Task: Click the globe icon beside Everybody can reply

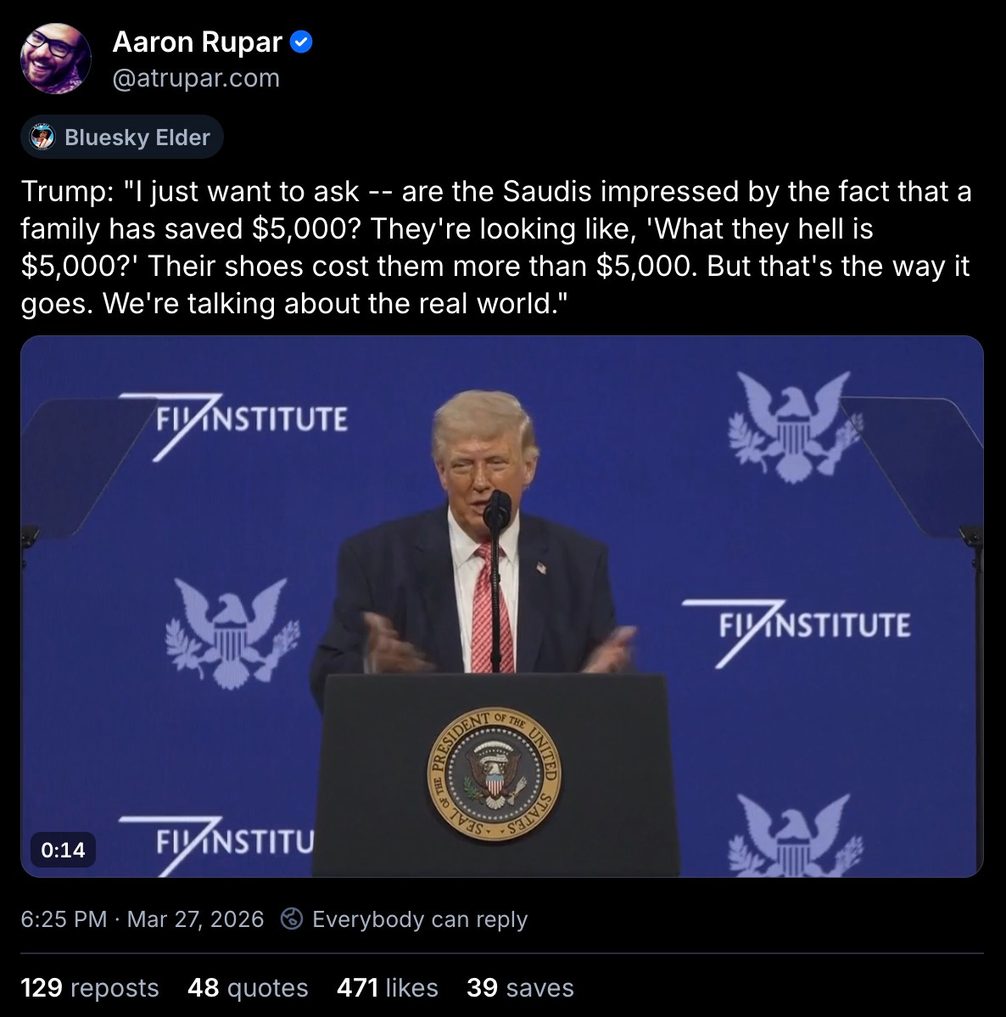Action: tap(292, 919)
